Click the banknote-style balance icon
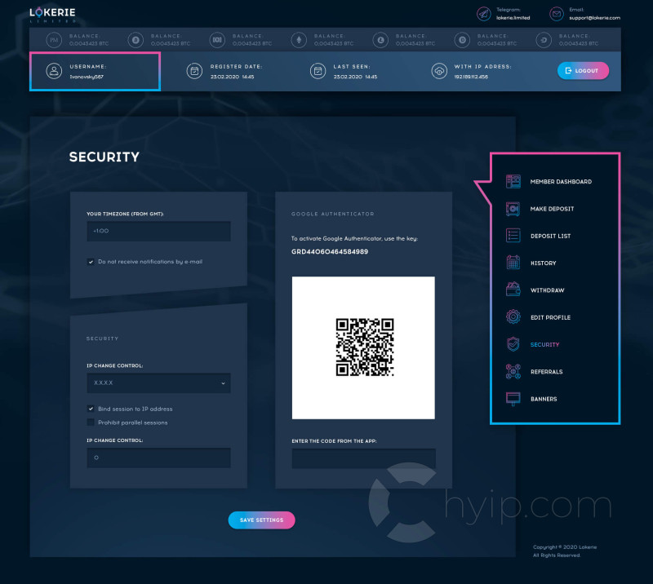The image size is (653, 584). tap(217, 40)
